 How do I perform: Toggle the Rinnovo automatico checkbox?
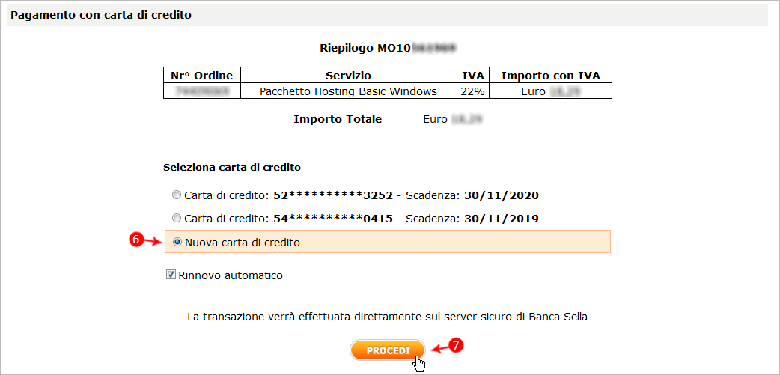click(171, 275)
